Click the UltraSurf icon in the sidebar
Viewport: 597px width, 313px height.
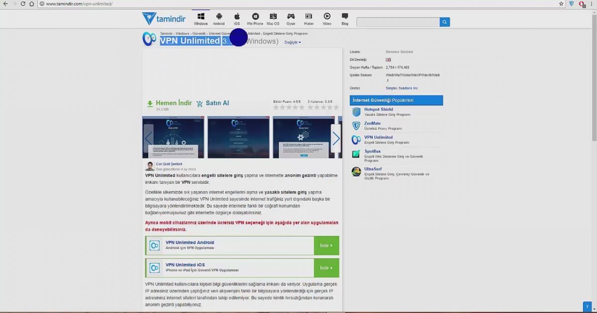tap(356, 171)
